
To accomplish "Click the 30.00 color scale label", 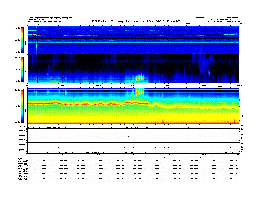I will click(x=18, y=69).
